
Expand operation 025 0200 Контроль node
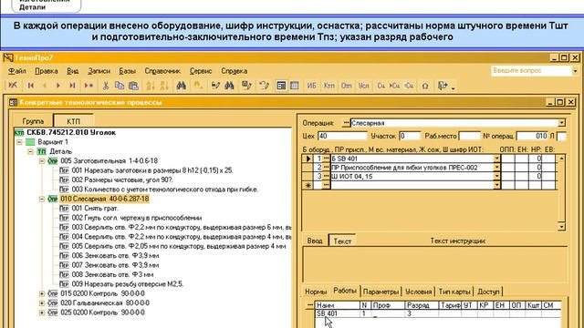pos(42,313)
